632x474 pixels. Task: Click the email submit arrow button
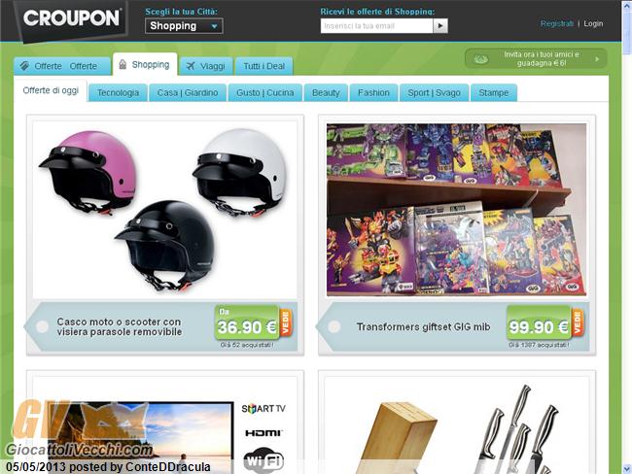(440, 26)
